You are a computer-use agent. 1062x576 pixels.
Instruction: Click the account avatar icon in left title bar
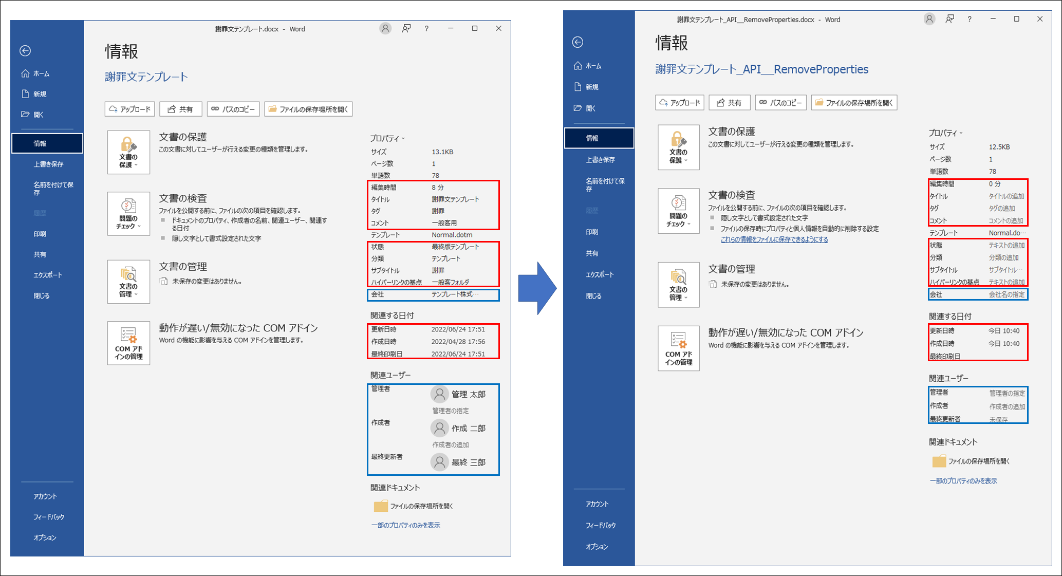tap(385, 29)
